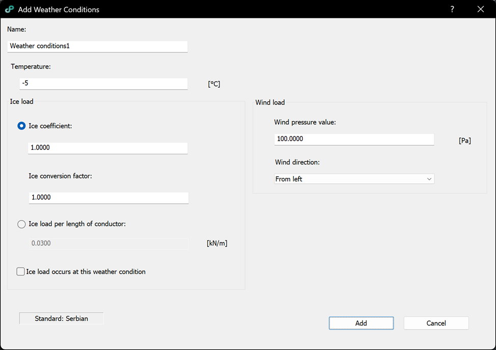Image resolution: width=496 pixels, height=350 pixels.
Task: Click the Wind direction dropdown arrow
Action: [x=429, y=179]
